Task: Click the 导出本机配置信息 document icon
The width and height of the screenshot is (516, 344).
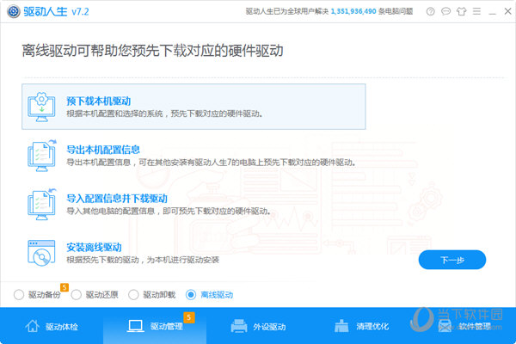Action: point(41,156)
